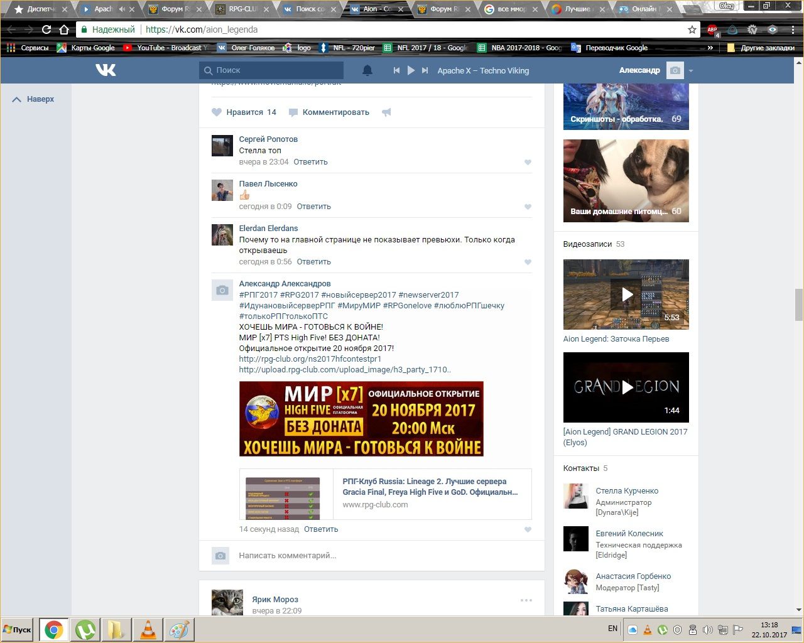This screenshot has height=643, width=804.
Task: Reply to Сергей Ропотов's comment
Action: point(310,162)
